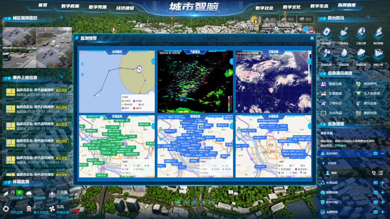Select the 卫星云图 satellite cloud icon
This screenshot has width=390, height=219.
pos(361,34)
